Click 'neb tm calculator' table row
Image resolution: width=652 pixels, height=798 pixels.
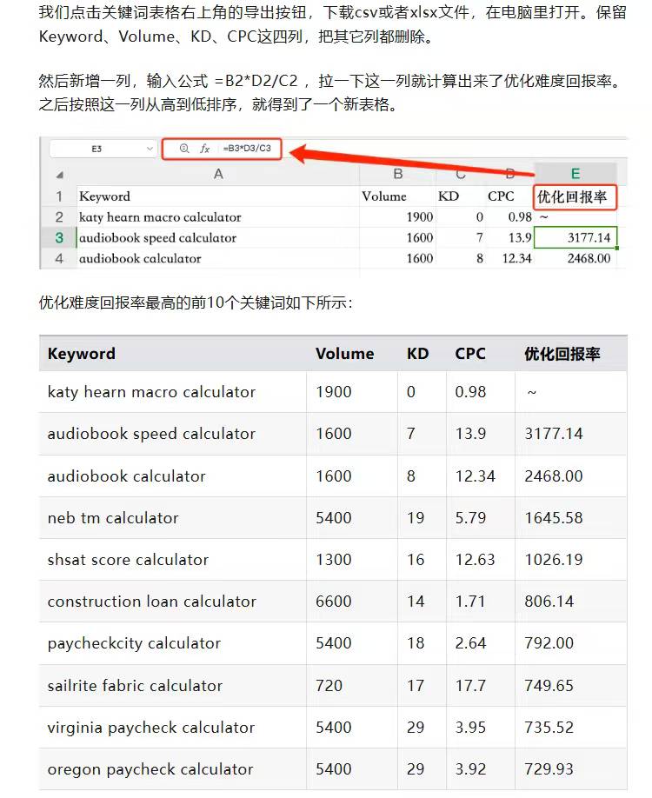click(x=333, y=518)
